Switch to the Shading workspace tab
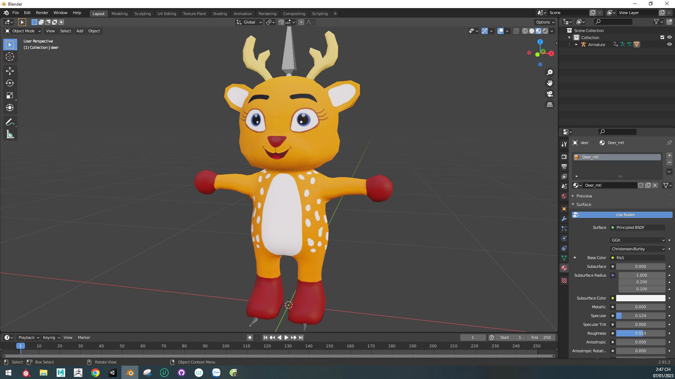 pyautogui.click(x=220, y=13)
